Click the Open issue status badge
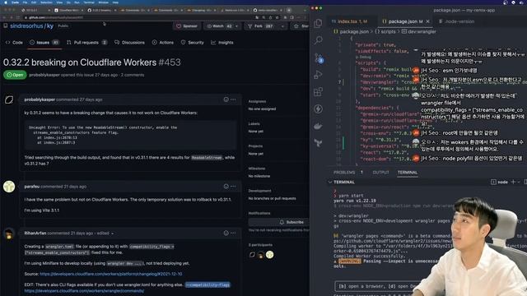Screen dimensions: 527x296 pyautogui.click(x=15, y=75)
